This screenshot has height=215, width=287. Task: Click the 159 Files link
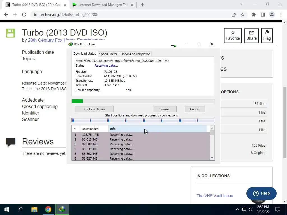258,146
